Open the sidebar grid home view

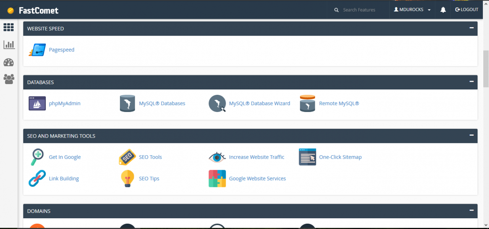(8, 27)
